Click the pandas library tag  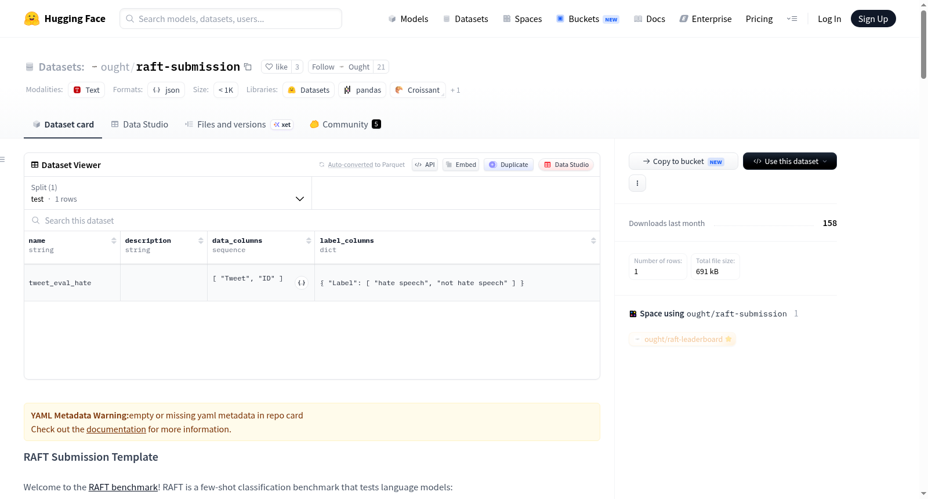point(362,90)
